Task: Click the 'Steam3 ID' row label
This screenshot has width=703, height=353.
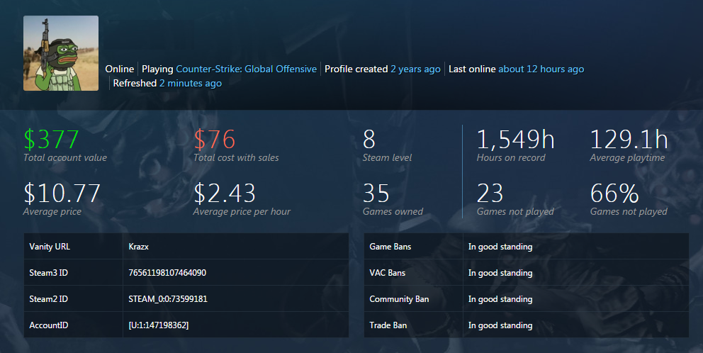Action: coord(48,273)
